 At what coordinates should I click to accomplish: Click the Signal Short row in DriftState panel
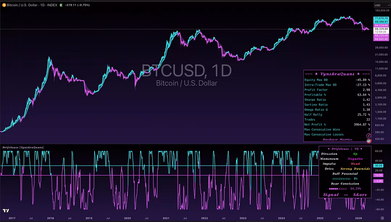coord(345,195)
